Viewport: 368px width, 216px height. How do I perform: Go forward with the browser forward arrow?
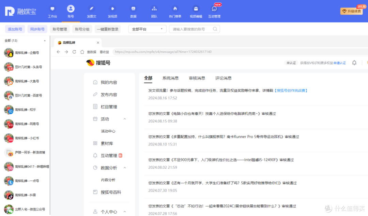tap(66, 52)
